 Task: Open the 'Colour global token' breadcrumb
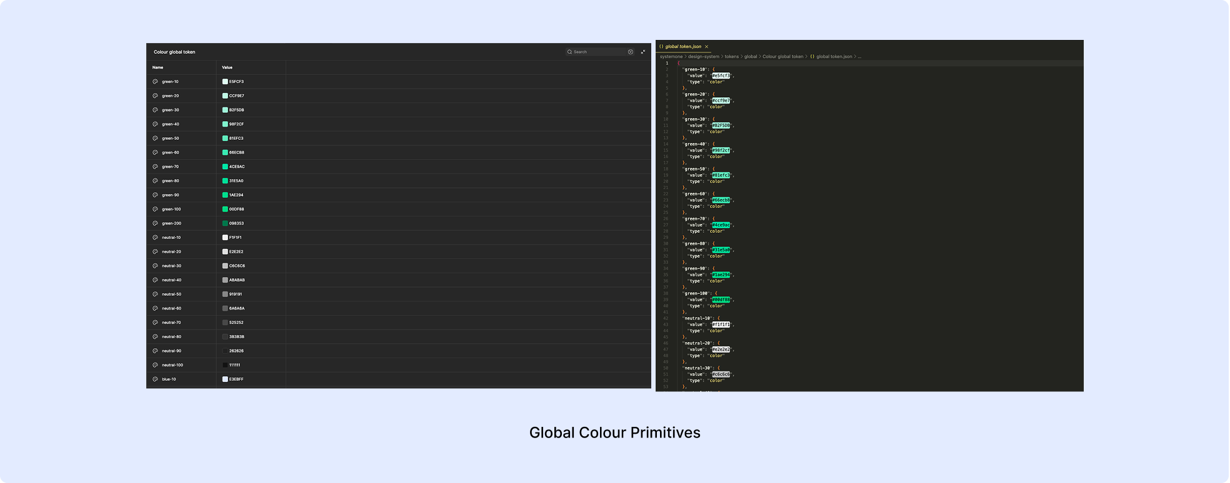click(x=782, y=57)
